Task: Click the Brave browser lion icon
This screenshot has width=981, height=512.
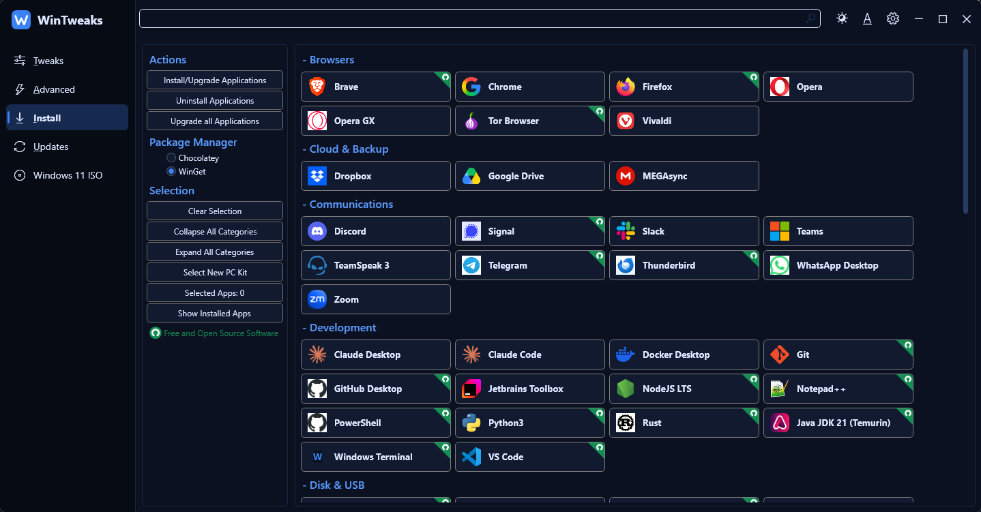Action: click(x=317, y=87)
